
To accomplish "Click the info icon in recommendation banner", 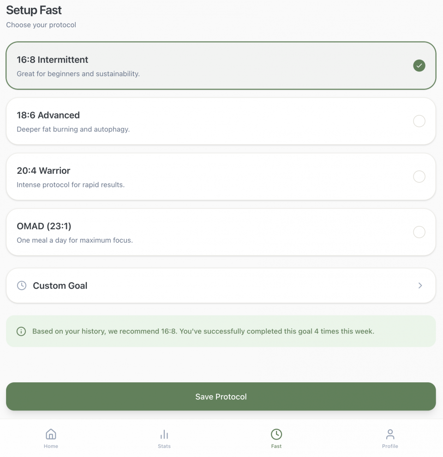I will click(x=21, y=332).
